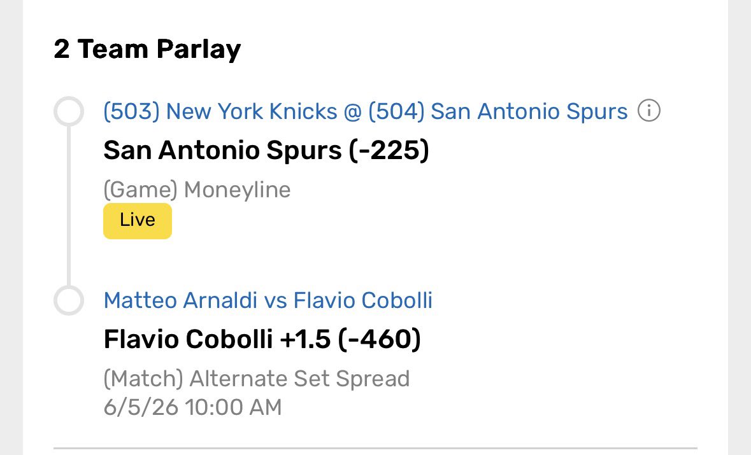
Task: Click the -460 odds value
Action: click(x=379, y=339)
